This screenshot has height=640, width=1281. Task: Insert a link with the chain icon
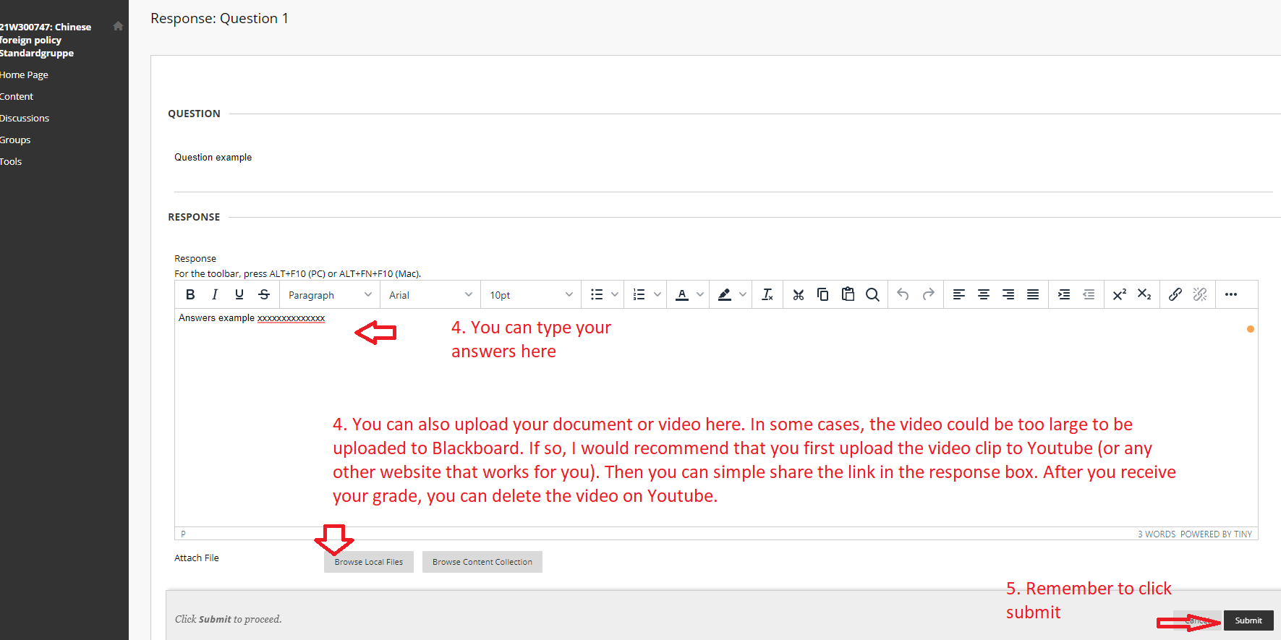click(x=1175, y=294)
